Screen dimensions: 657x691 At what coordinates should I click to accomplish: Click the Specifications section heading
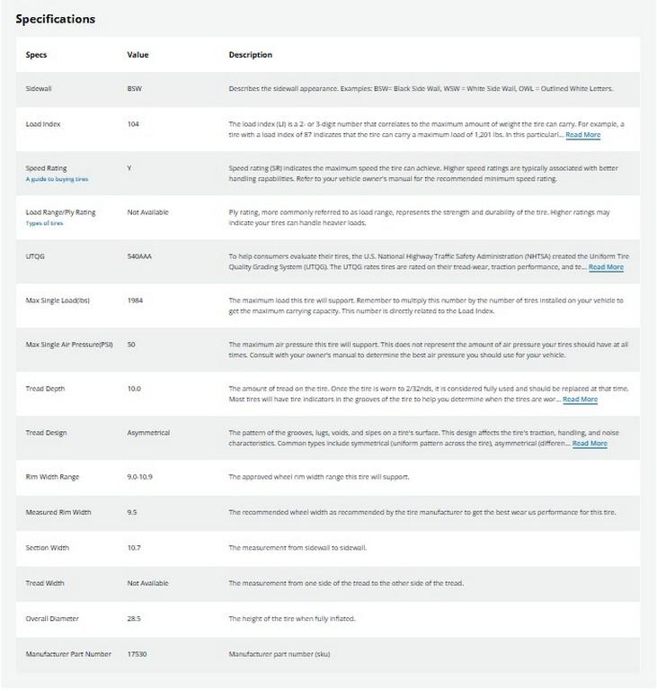click(x=56, y=18)
